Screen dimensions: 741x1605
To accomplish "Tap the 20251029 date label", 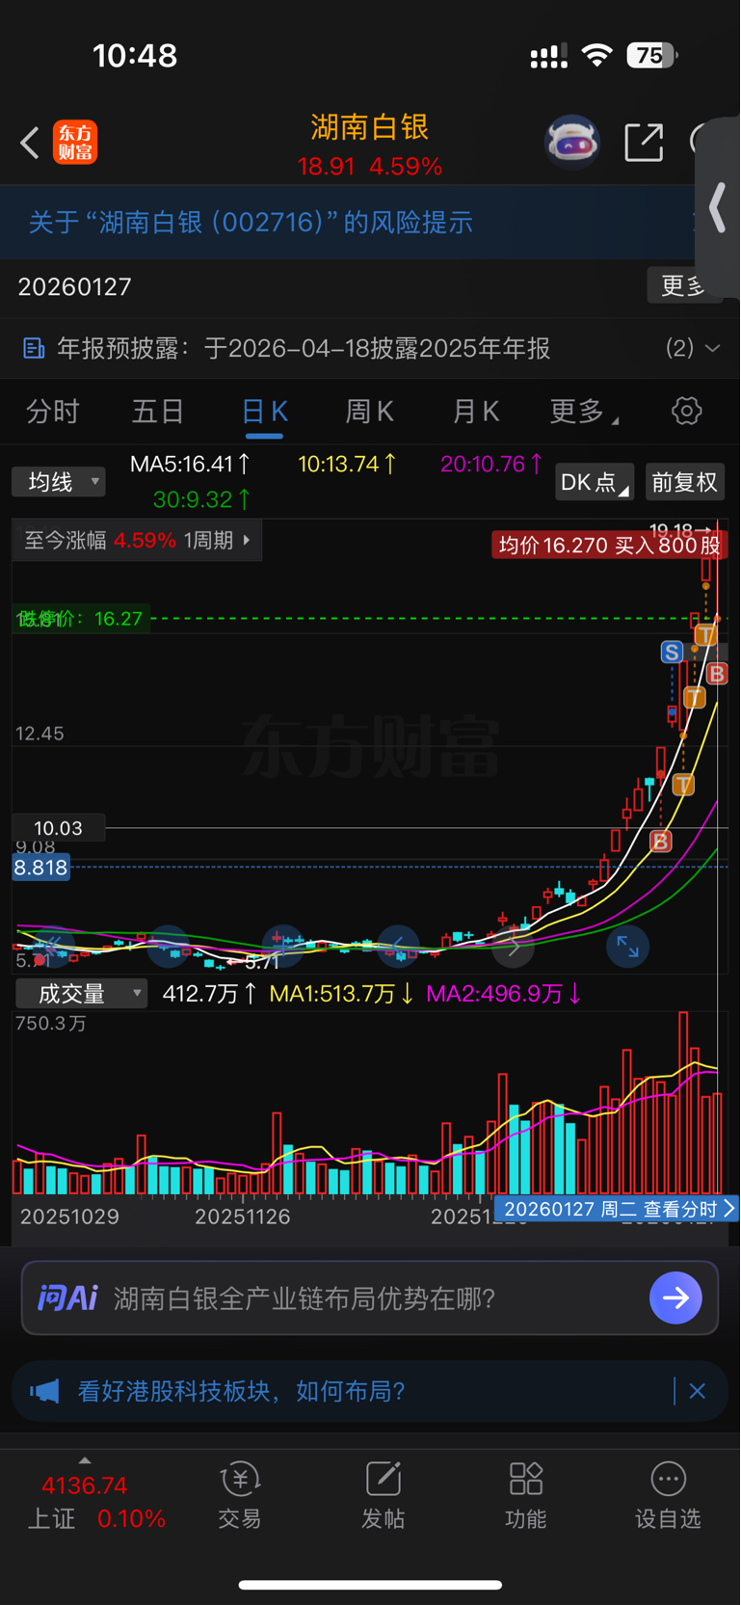I will point(69,1217).
